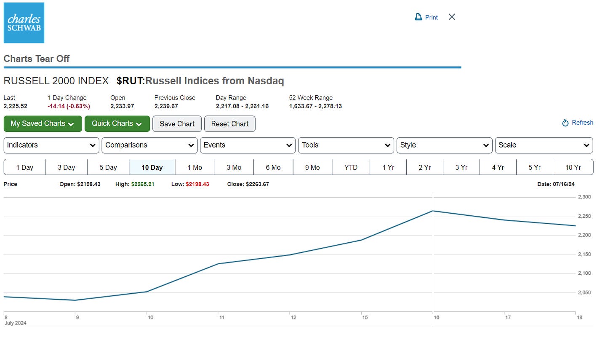613x351 pixels.
Task: Select the 5 Day timeframe tab
Action: coord(108,167)
